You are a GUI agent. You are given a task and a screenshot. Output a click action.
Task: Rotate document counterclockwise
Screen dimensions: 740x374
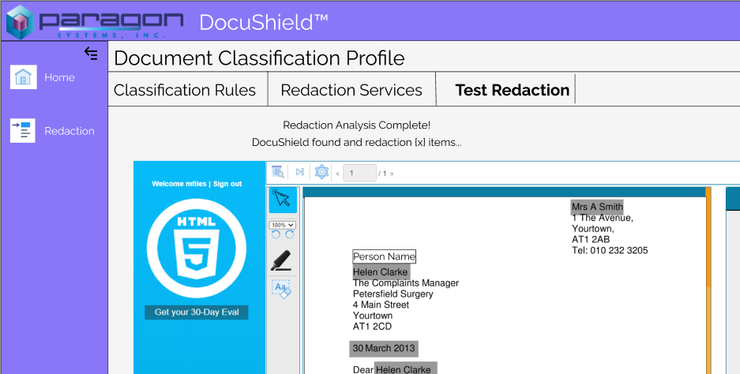pos(276,234)
